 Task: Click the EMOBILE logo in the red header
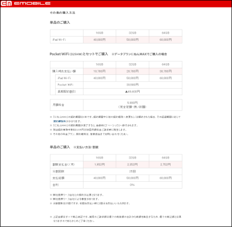click(x=26, y=3)
